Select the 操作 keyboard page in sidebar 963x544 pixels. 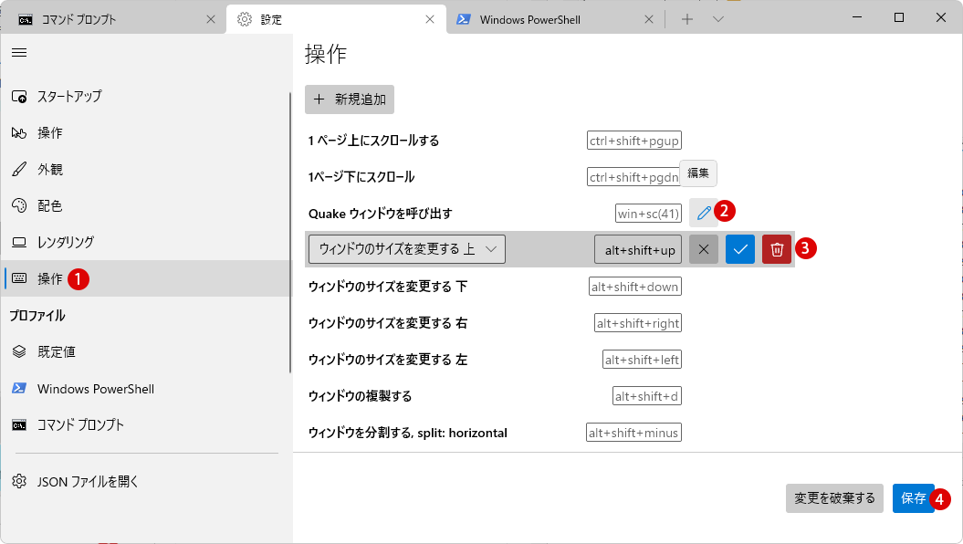tap(145, 278)
